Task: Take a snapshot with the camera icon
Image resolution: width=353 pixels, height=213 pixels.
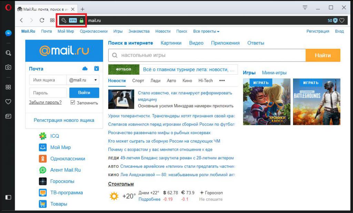Action: [8, 67]
